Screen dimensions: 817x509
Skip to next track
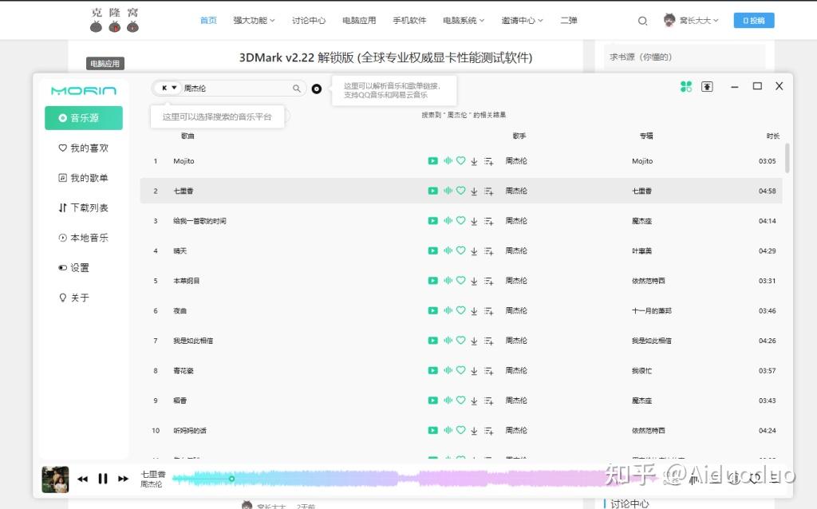[x=123, y=479]
